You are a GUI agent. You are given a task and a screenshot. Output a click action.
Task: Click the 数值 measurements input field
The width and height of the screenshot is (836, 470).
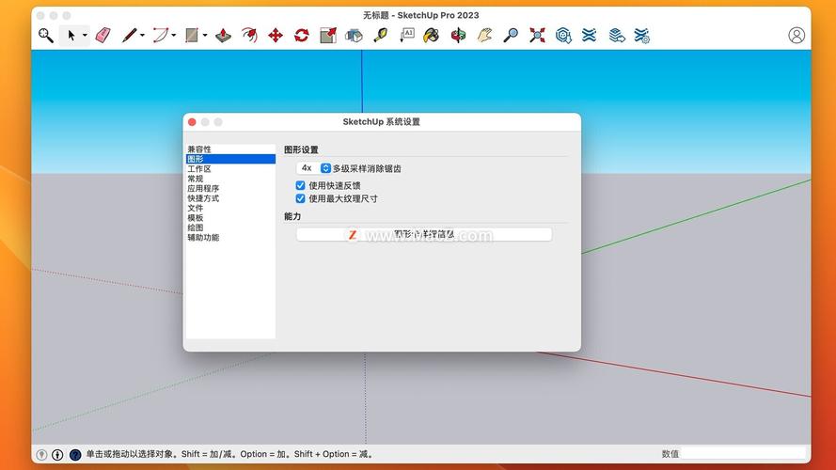(743, 453)
